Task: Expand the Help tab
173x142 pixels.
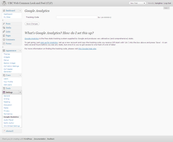Action: [x=166, y=8]
